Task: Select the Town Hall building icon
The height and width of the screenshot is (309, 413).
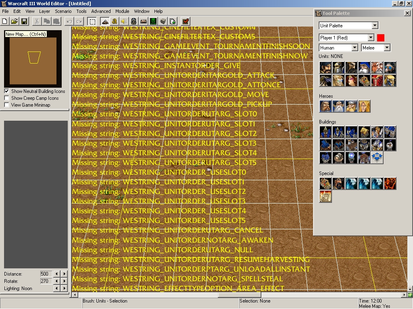Action: [325, 132]
